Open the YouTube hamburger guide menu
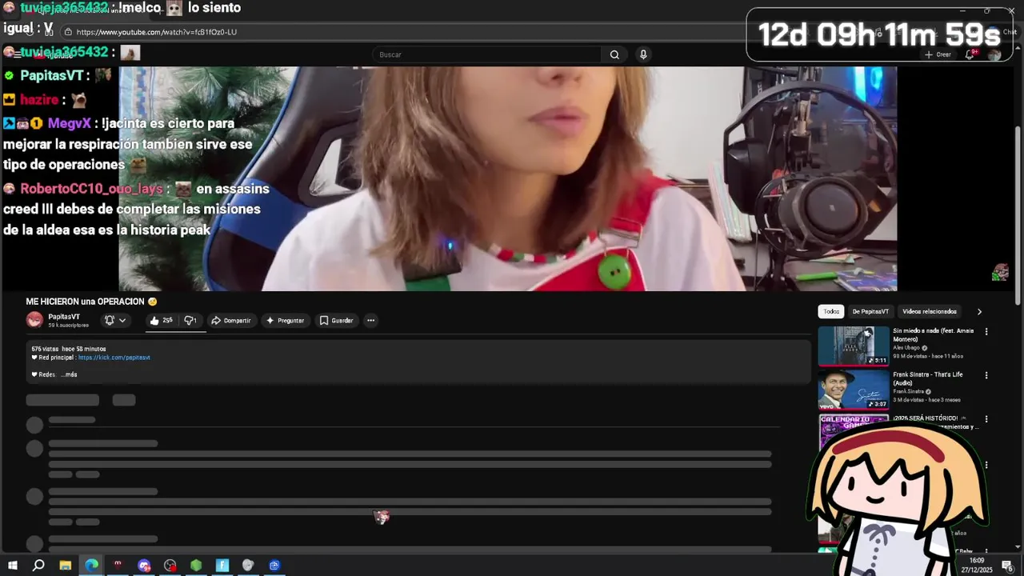 click(x=17, y=54)
